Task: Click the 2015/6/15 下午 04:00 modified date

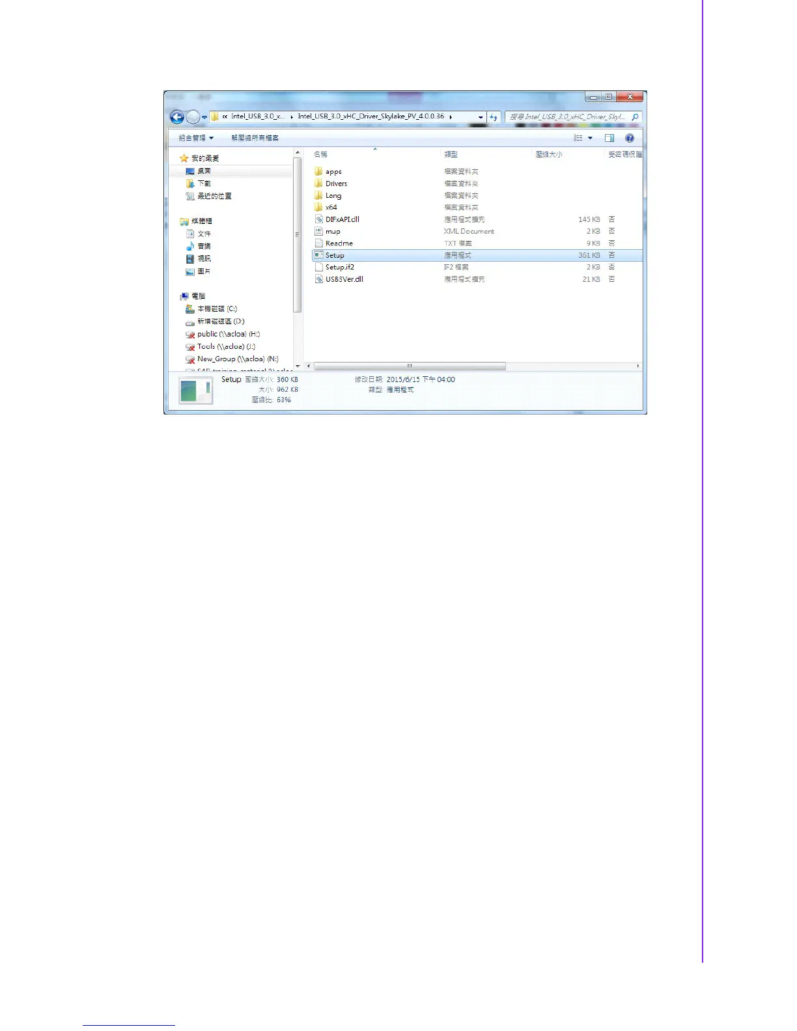Action: click(421, 379)
